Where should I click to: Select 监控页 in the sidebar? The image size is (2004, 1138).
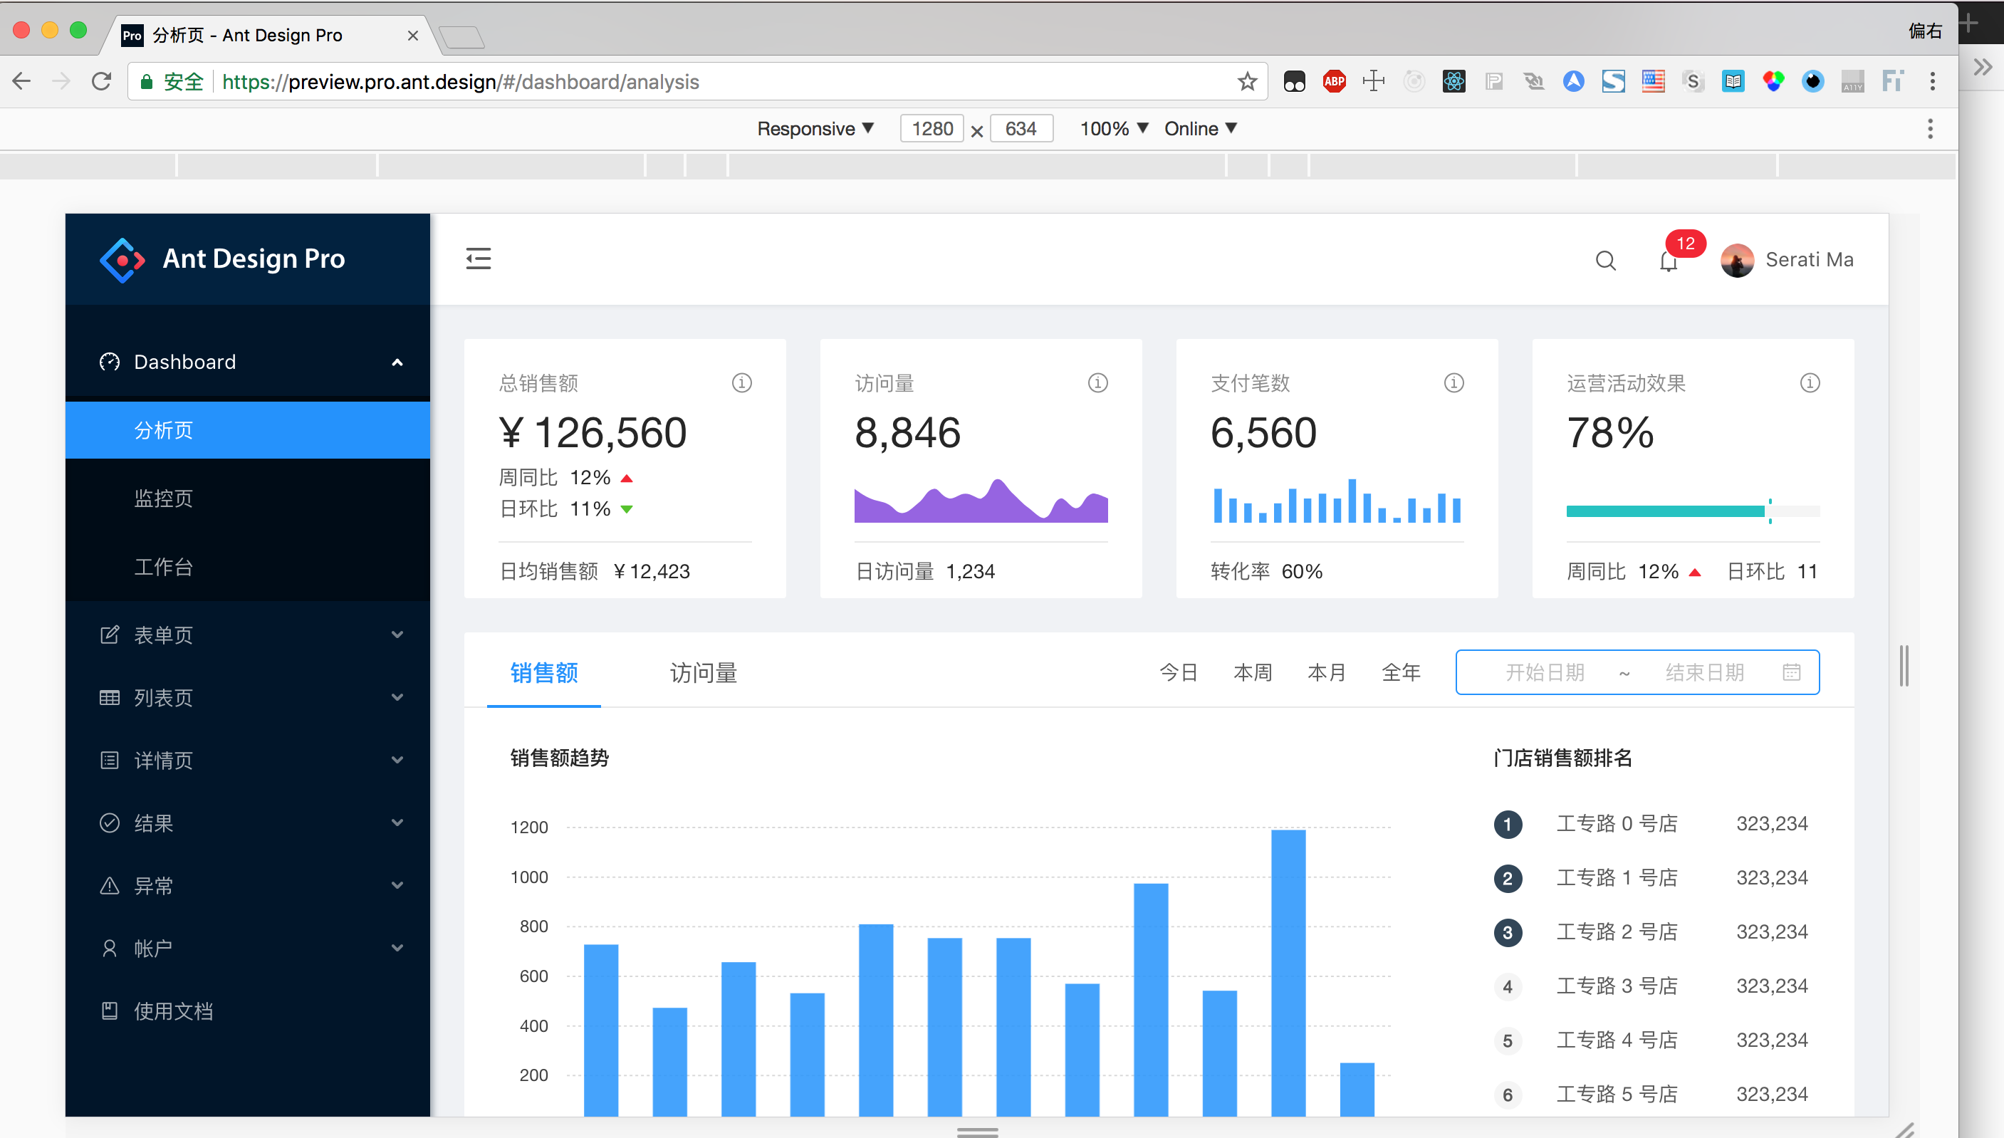tap(163, 498)
